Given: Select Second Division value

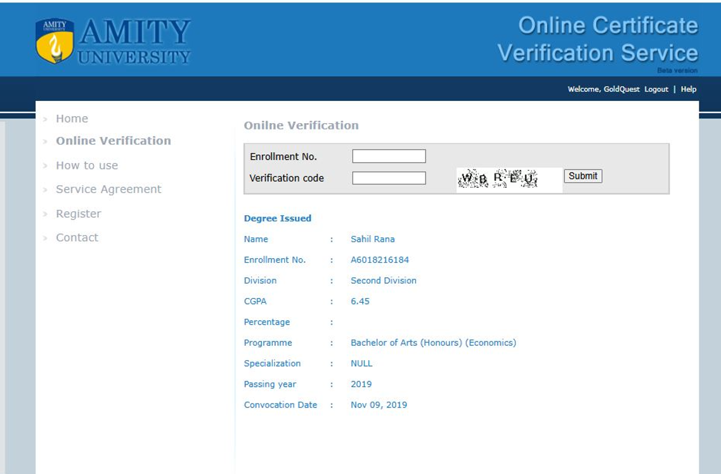Looking at the screenshot, I should (x=384, y=280).
